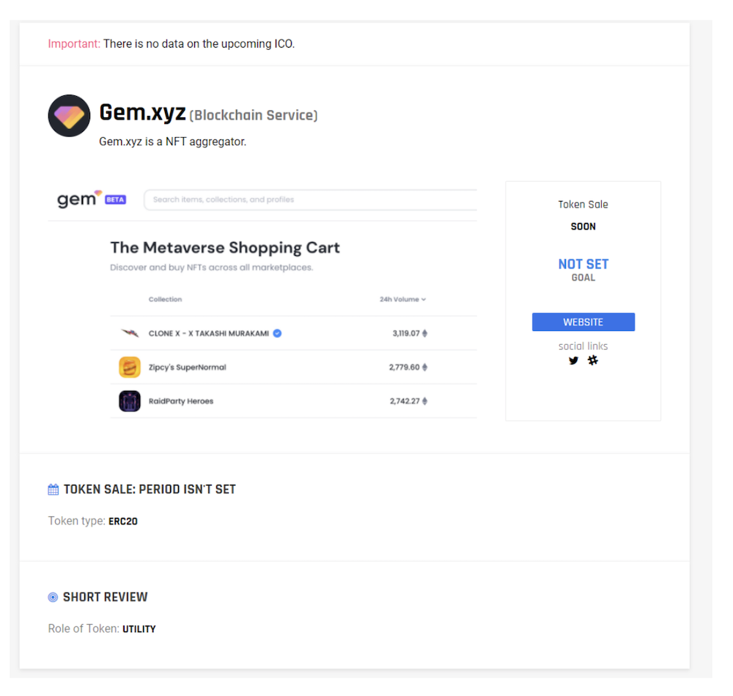Viewport: 733px width, 696px height.
Task: Open the Twitter social link icon
Action: click(x=573, y=360)
